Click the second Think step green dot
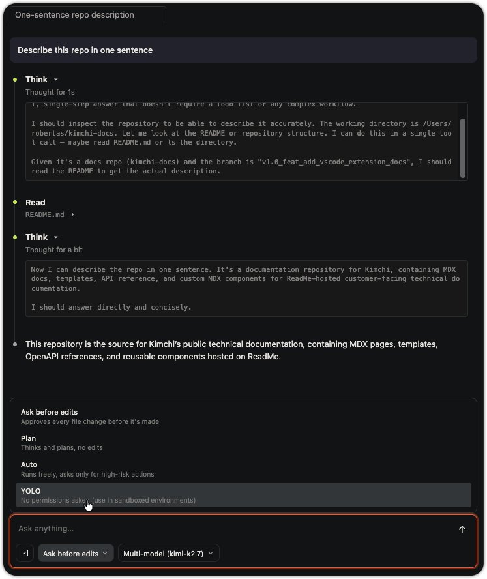Screen dimensions: 487x579 point(15,237)
